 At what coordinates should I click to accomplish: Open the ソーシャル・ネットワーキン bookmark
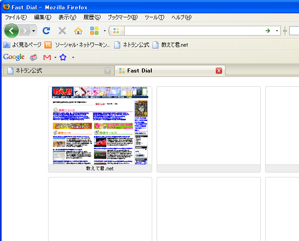point(77,45)
